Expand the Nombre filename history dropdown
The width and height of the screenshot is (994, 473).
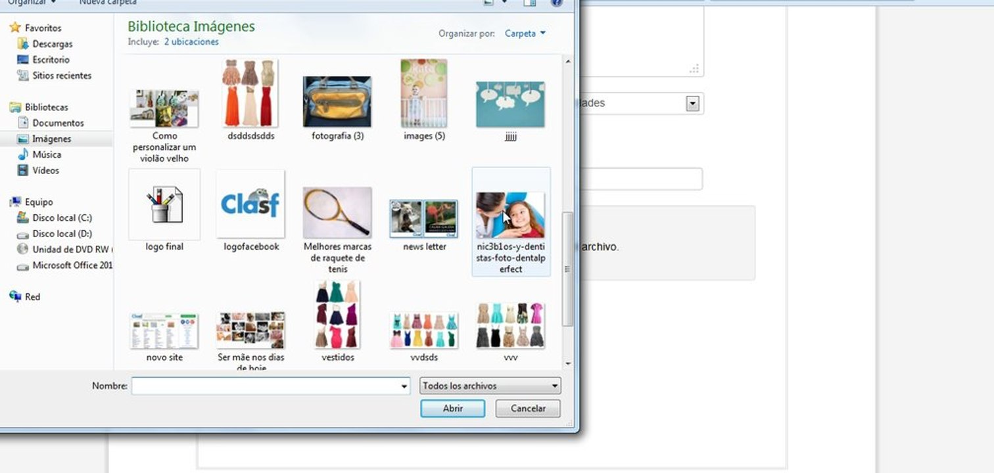404,386
